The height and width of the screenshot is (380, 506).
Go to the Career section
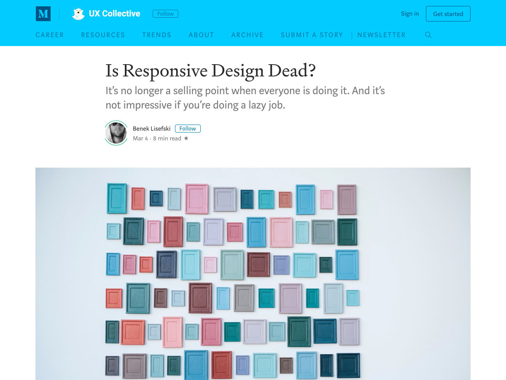(x=50, y=35)
